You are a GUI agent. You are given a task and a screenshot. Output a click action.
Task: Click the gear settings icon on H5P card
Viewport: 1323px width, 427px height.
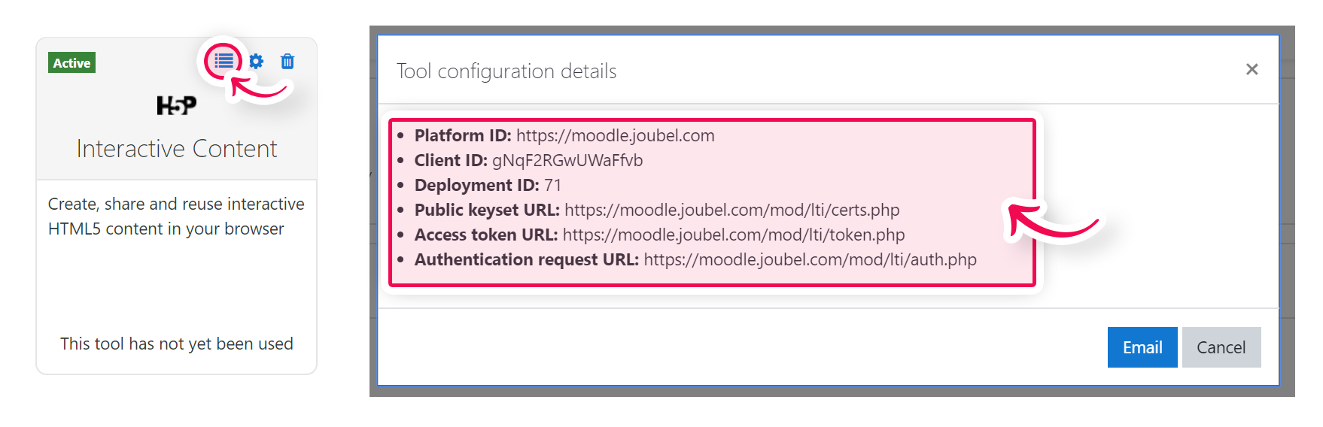coord(257,62)
